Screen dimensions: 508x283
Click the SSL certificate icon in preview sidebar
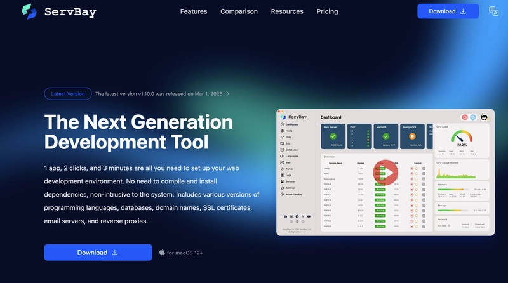282,143
